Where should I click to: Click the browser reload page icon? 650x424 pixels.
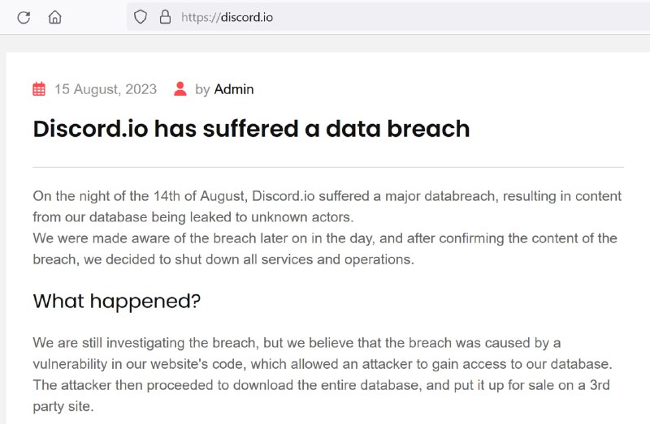coord(24,17)
